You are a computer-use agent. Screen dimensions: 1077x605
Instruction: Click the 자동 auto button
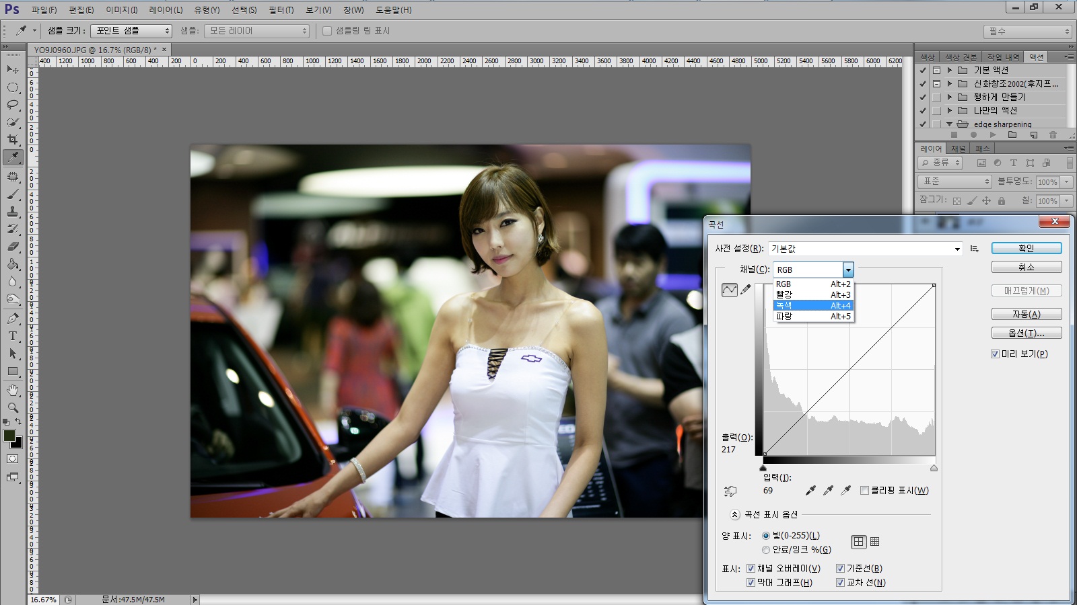(1026, 315)
